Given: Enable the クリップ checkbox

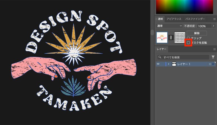Looking at the screenshot, I should coord(188,38).
